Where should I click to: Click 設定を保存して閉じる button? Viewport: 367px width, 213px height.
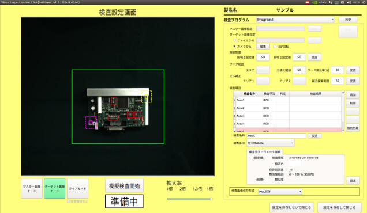coord(339,207)
